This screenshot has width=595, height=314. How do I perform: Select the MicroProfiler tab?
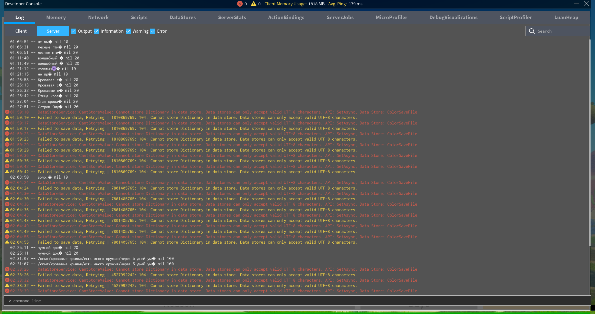click(x=391, y=17)
